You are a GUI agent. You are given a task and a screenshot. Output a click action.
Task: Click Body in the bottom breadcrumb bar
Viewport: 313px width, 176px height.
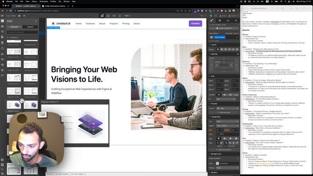point(50,174)
